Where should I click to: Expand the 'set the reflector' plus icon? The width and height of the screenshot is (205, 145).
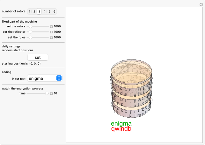(x=51, y=32)
